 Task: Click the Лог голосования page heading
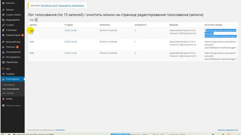tap(116, 15)
